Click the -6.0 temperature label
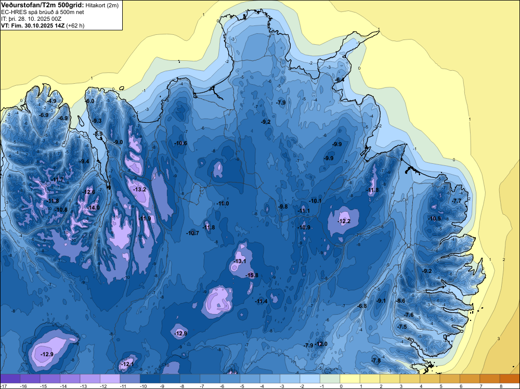The image size is (520, 389). tap(89, 101)
